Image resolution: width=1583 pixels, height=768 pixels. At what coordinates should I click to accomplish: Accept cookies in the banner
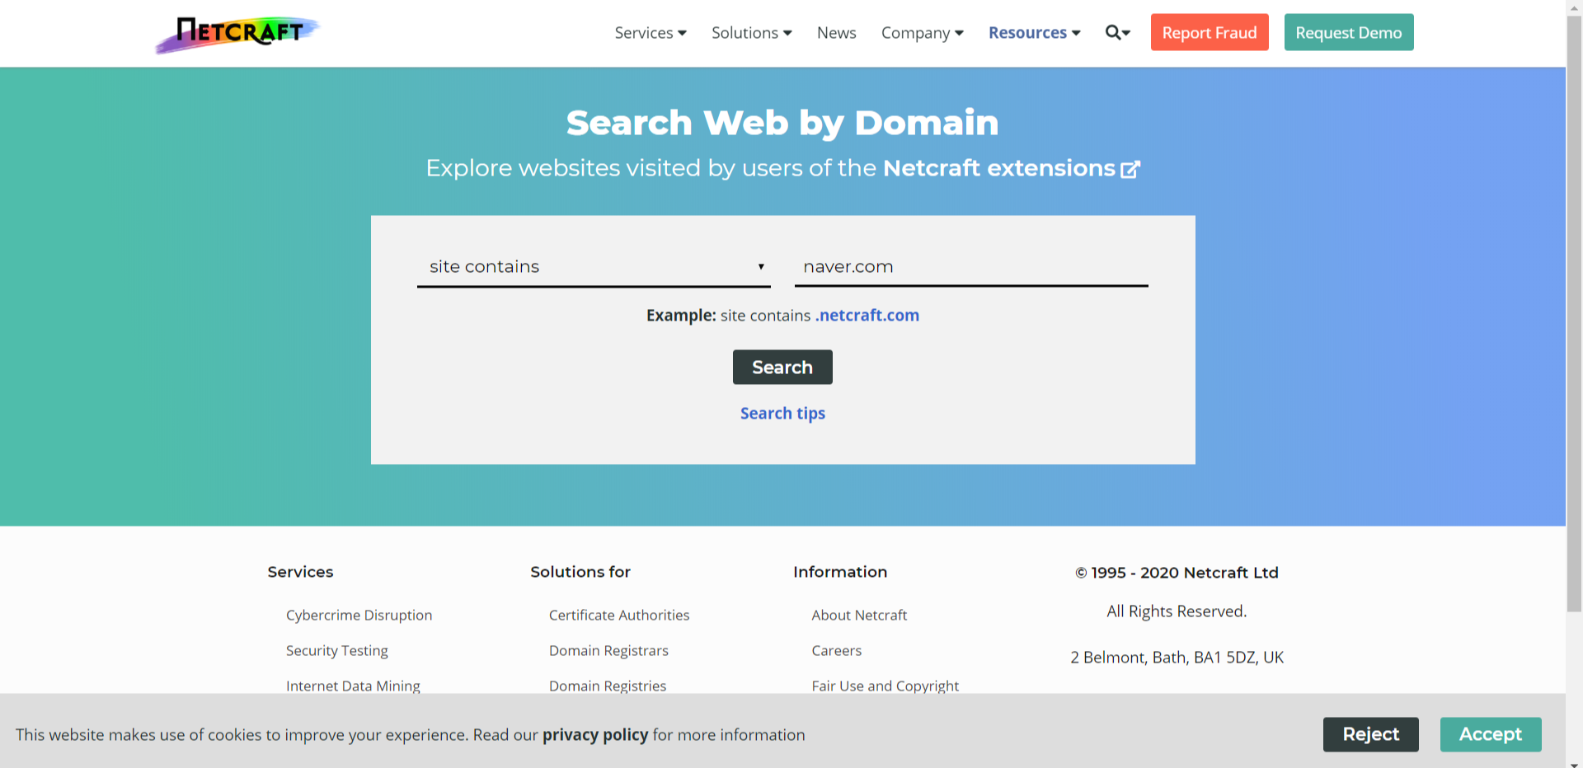(x=1491, y=734)
